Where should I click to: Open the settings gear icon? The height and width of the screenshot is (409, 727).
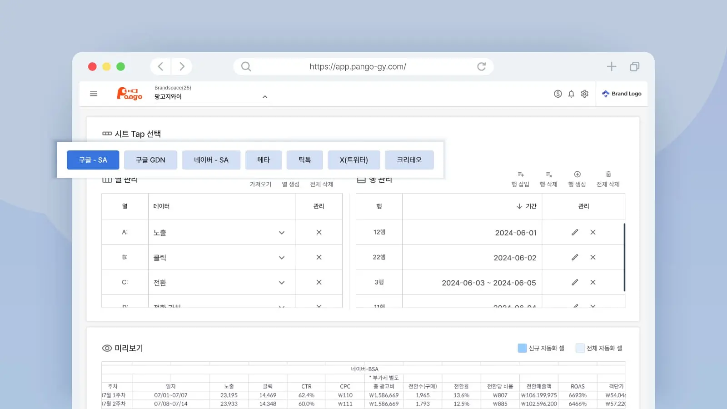point(585,94)
